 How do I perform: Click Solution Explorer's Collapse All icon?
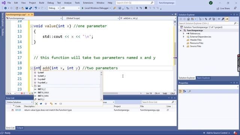[x=210, y=19]
